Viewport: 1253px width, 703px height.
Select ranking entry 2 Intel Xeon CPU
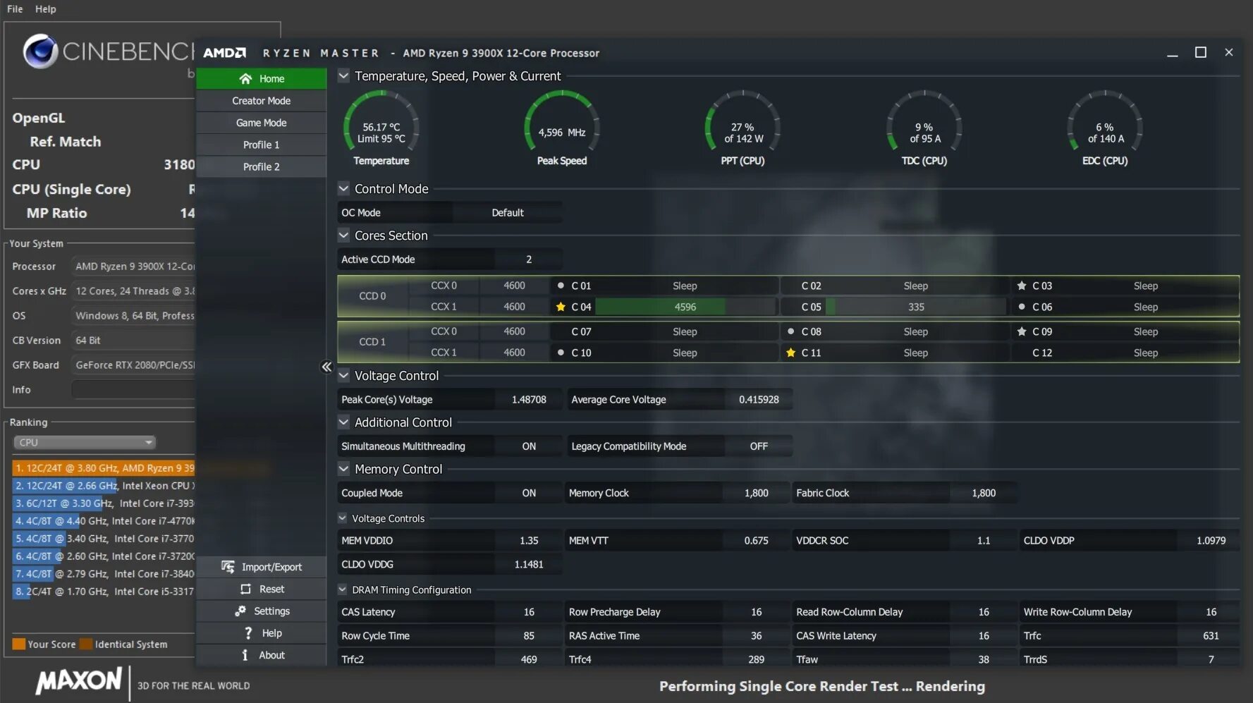[x=104, y=485]
